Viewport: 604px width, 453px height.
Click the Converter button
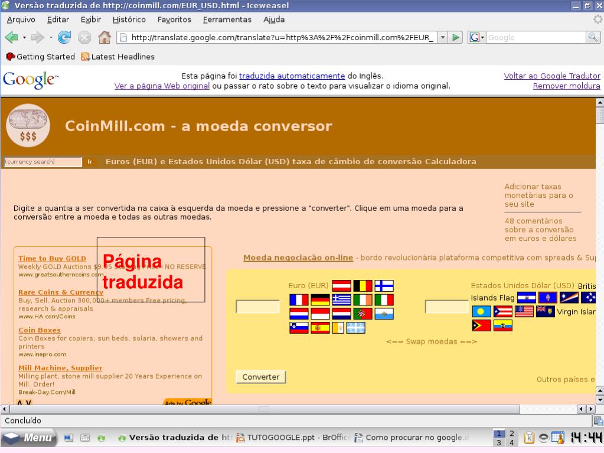click(261, 377)
